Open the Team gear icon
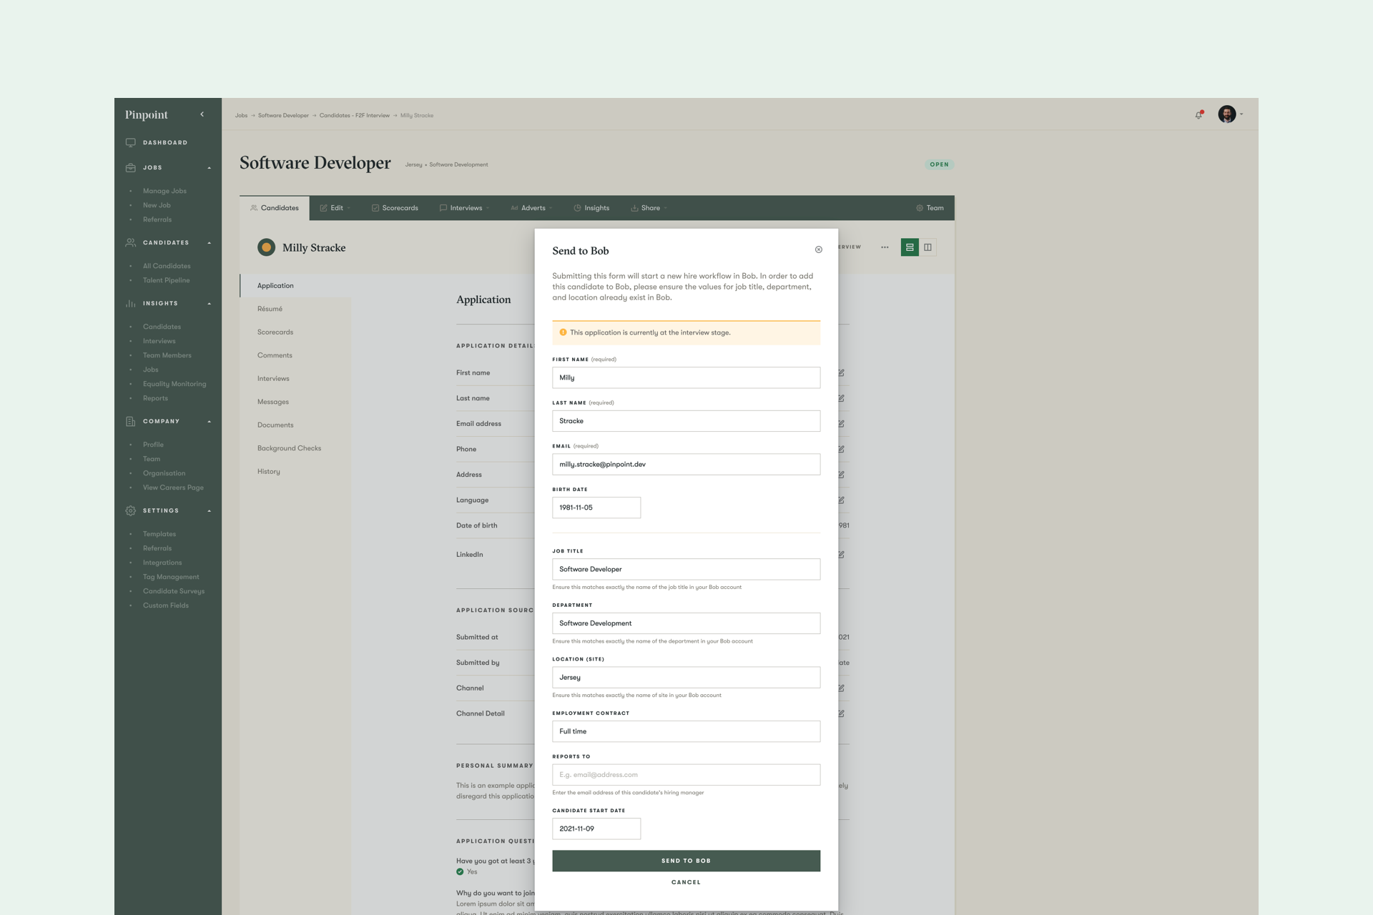Screen dimensions: 1373x915 (x=920, y=208)
